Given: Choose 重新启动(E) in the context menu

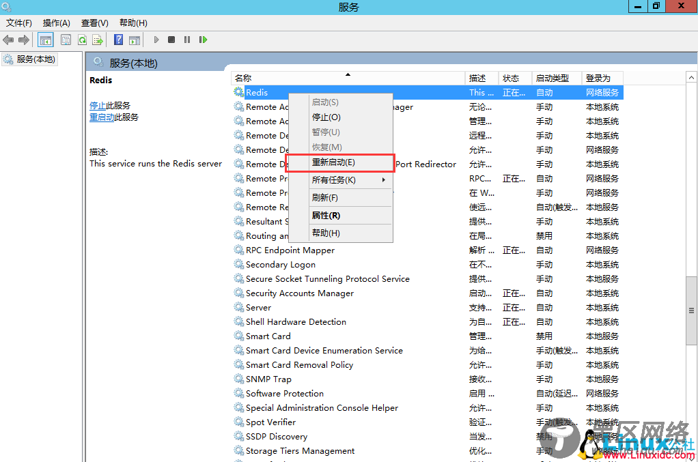Looking at the screenshot, I should (341, 162).
